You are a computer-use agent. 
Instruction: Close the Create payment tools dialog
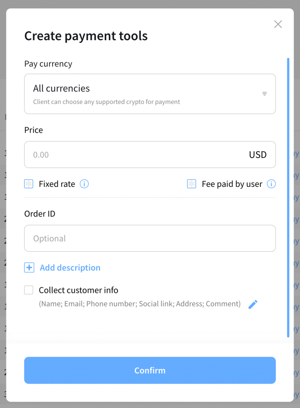click(278, 24)
